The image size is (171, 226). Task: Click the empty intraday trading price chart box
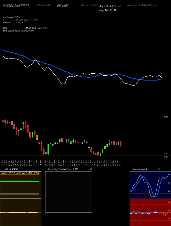[68, 192]
